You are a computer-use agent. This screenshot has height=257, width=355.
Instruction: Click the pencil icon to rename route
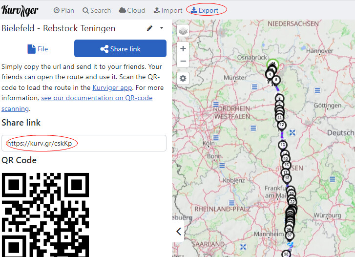149,28
